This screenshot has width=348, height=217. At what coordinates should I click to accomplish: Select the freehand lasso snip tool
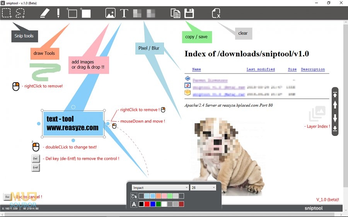point(20,13)
